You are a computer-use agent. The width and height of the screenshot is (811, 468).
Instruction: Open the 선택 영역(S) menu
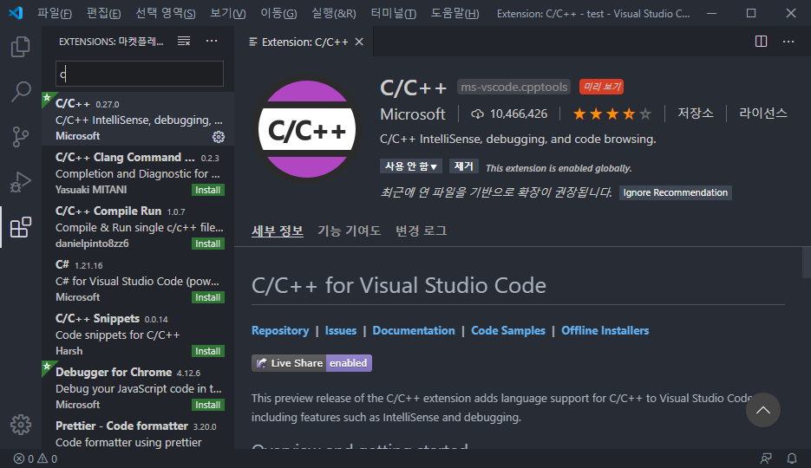[166, 13]
